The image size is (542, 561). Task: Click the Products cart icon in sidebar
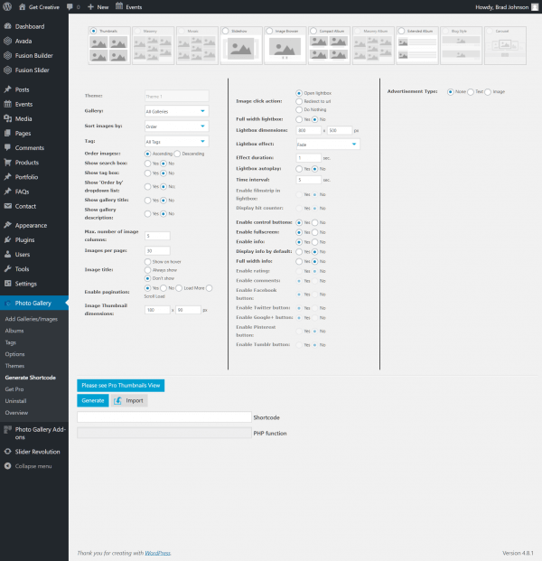[x=7, y=162]
